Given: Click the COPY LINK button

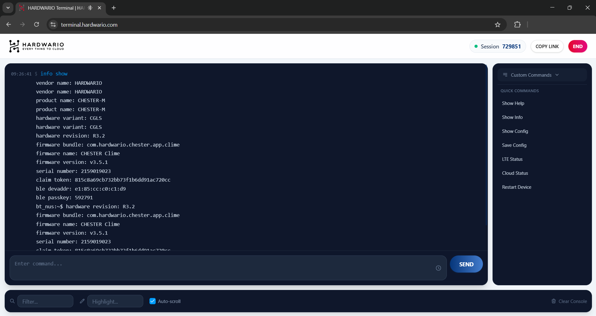Looking at the screenshot, I should click(x=547, y=46).
